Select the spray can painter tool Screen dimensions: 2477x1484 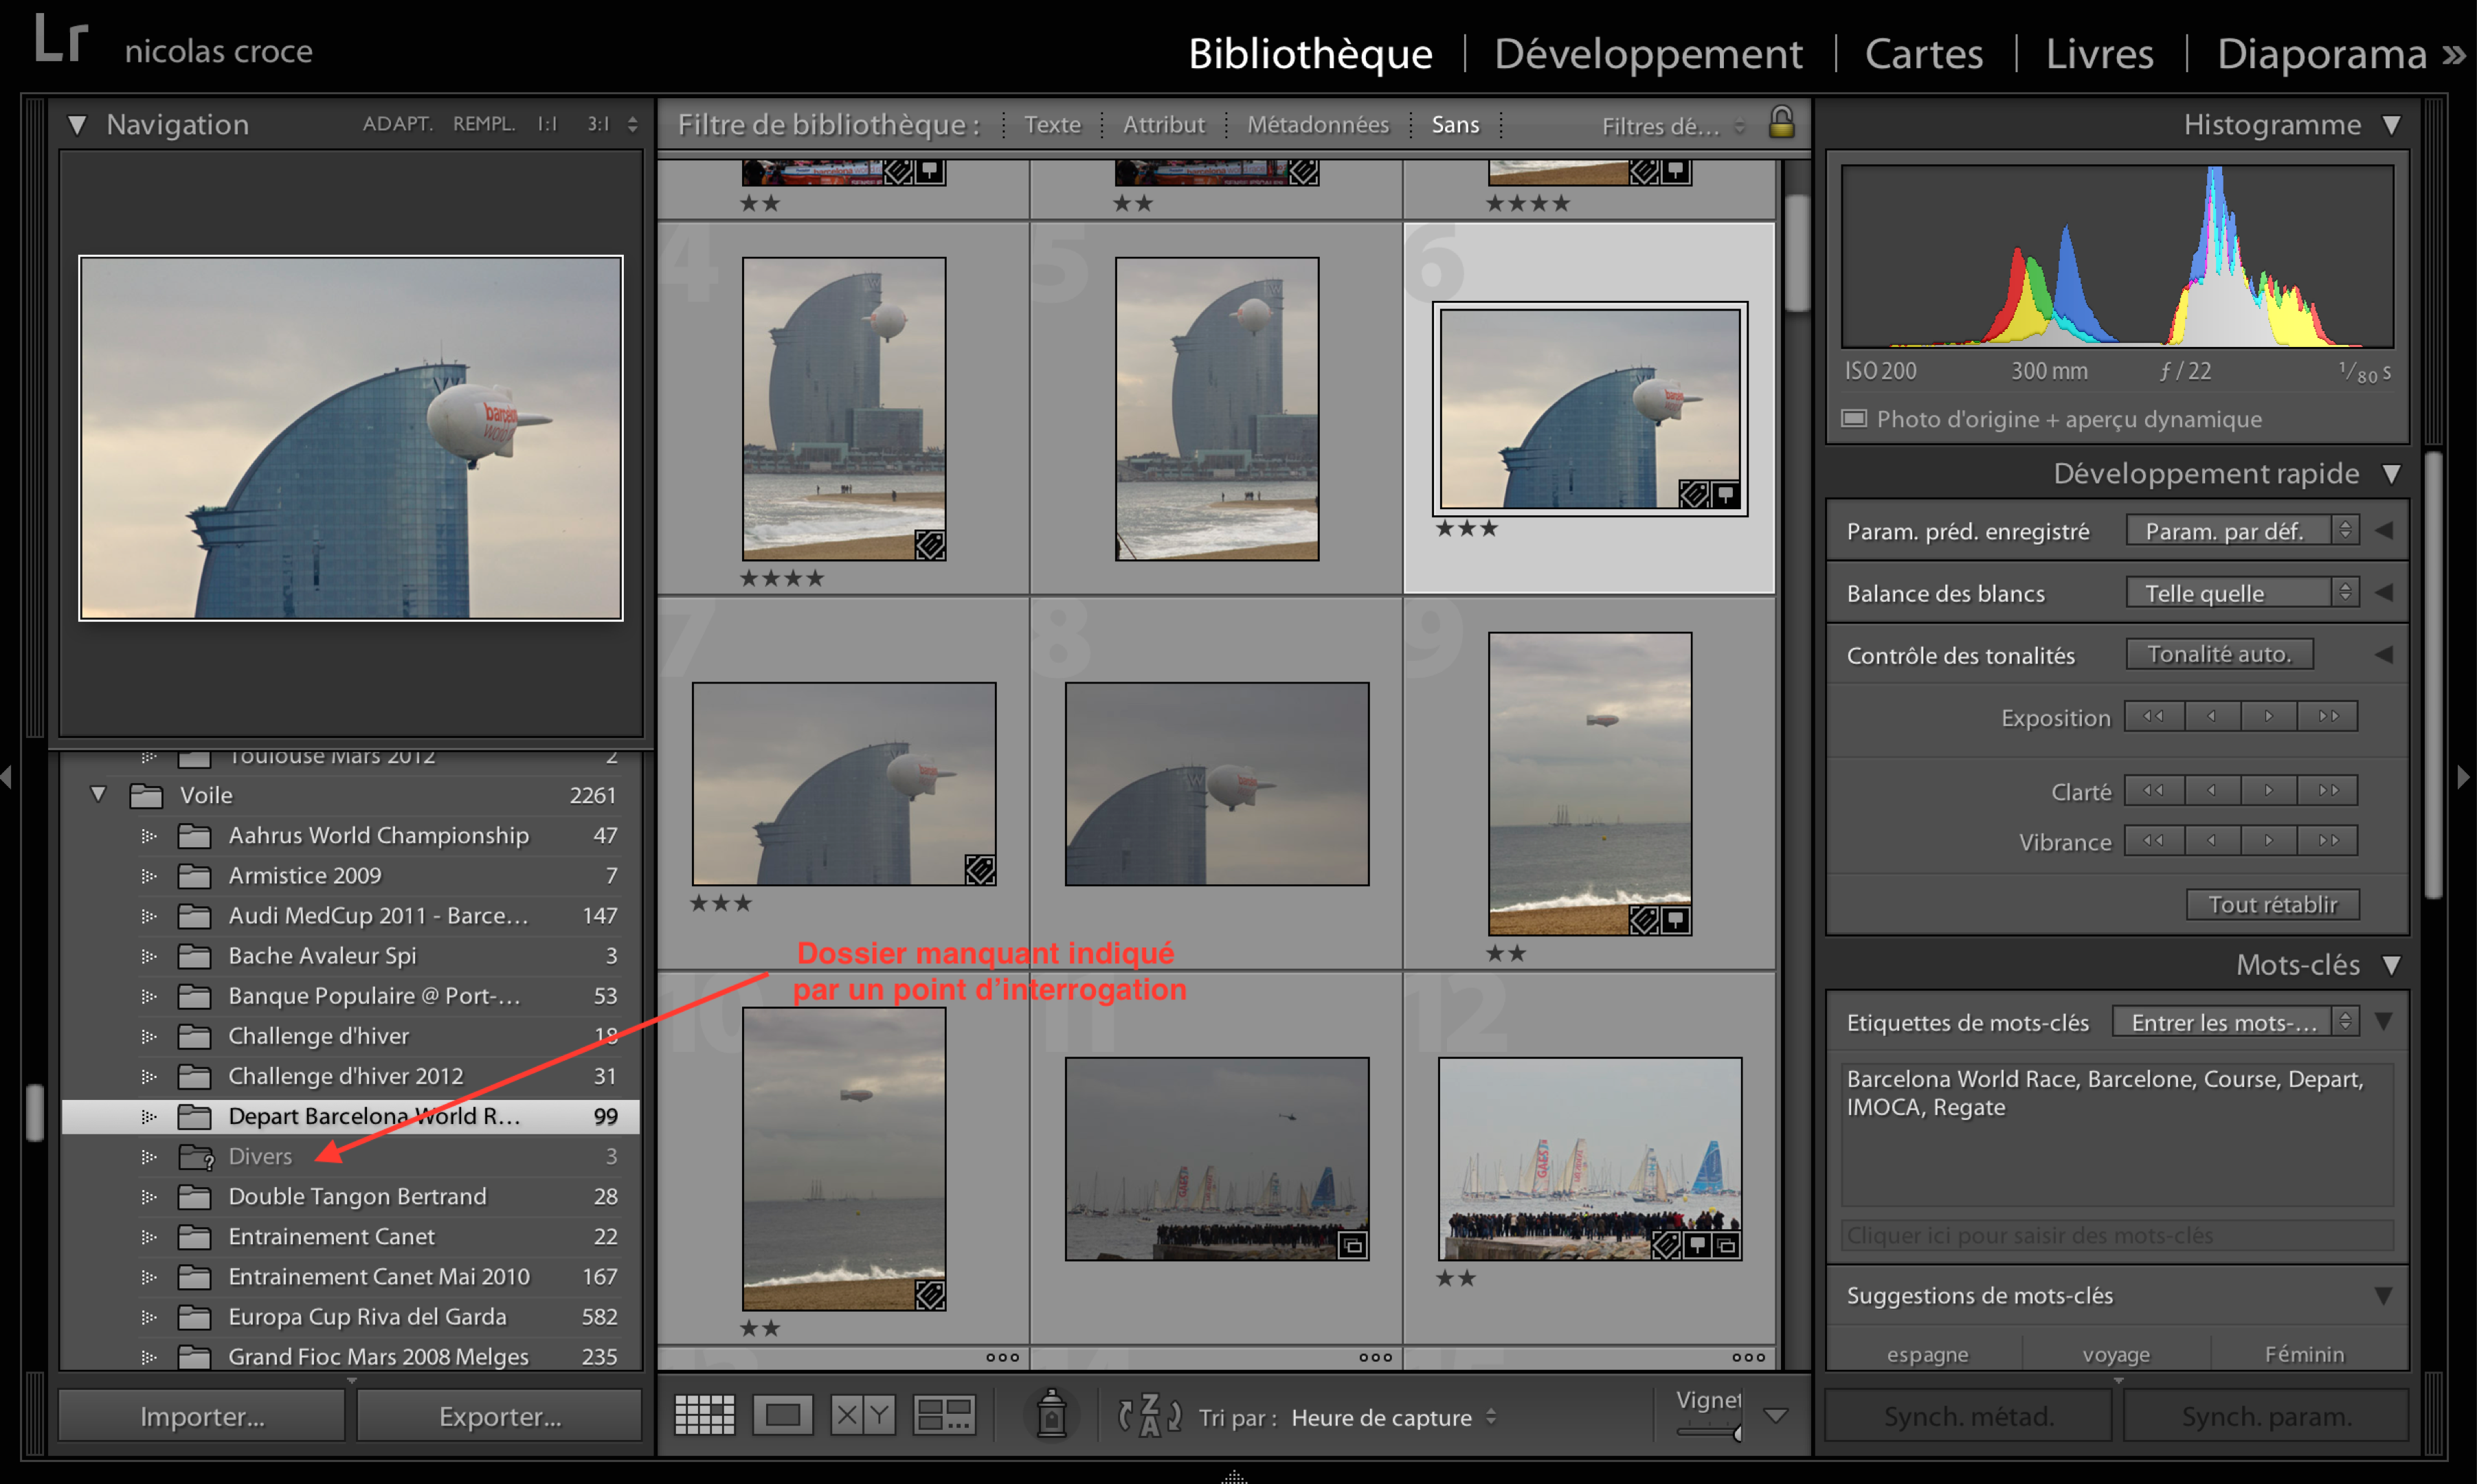(1051, 1415)
